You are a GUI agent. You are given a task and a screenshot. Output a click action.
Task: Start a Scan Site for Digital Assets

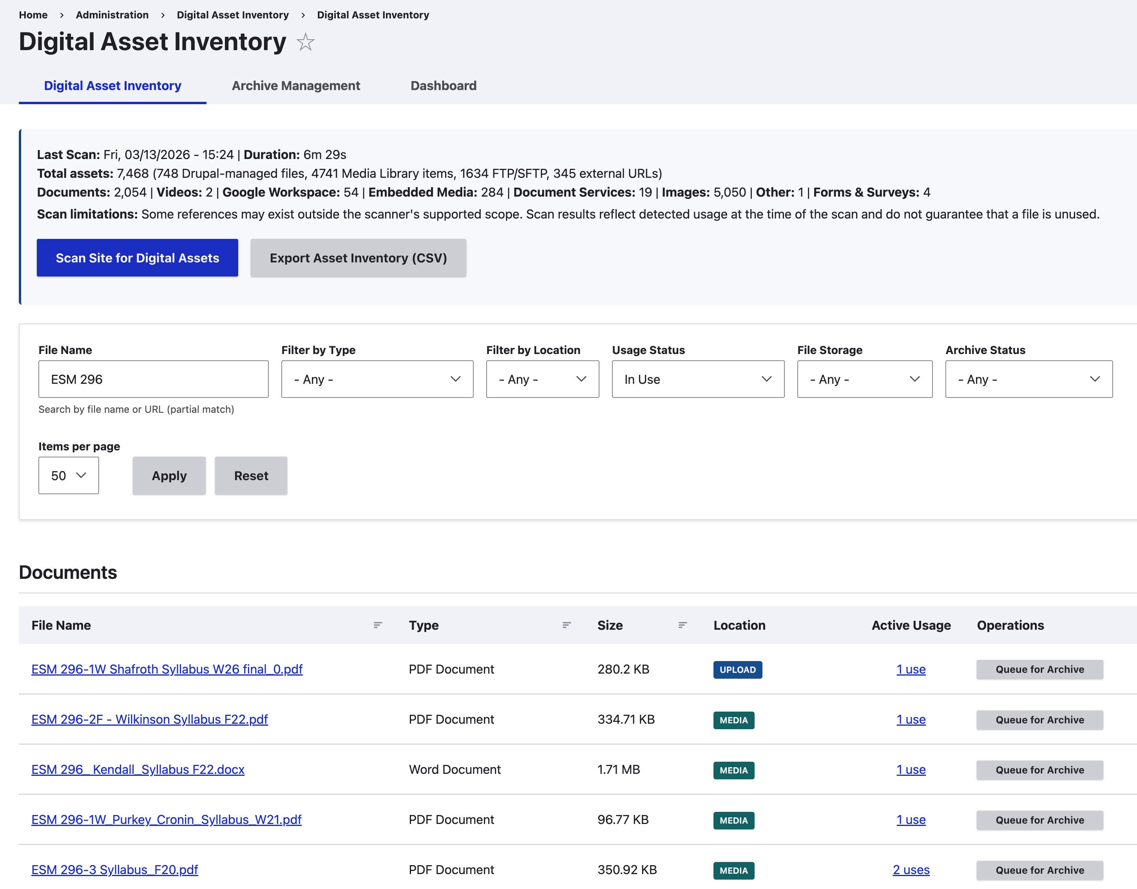tap(137, 257)
